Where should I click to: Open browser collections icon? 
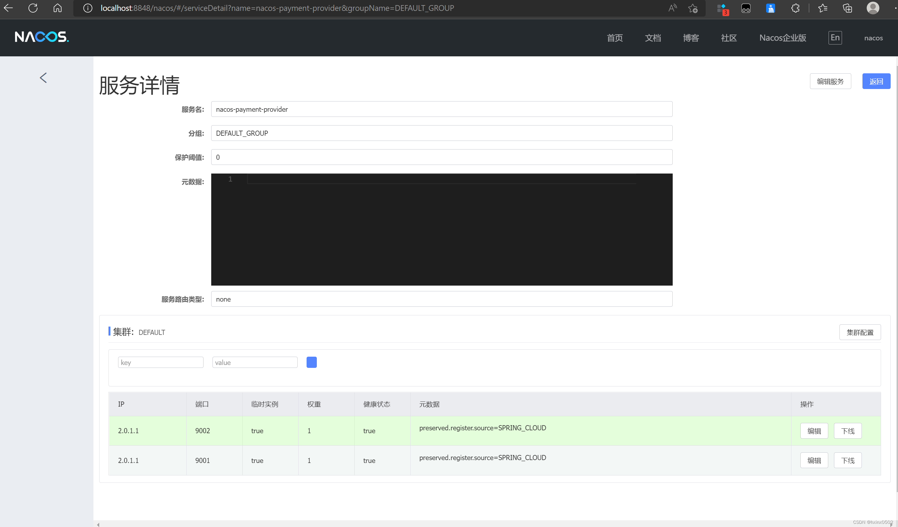(x=847, y=8)
